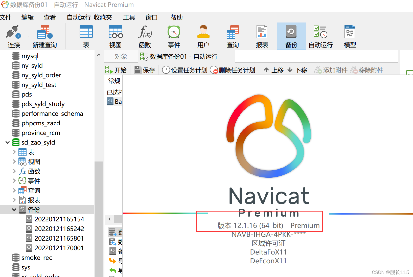Collapse the 备份 backup node
413x277 pixels.
[x=14, y=210]
